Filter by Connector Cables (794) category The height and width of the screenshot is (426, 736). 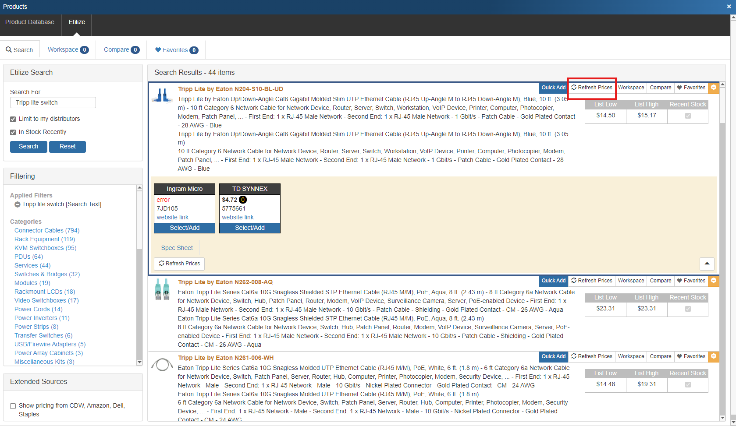(x=47, y=231)
